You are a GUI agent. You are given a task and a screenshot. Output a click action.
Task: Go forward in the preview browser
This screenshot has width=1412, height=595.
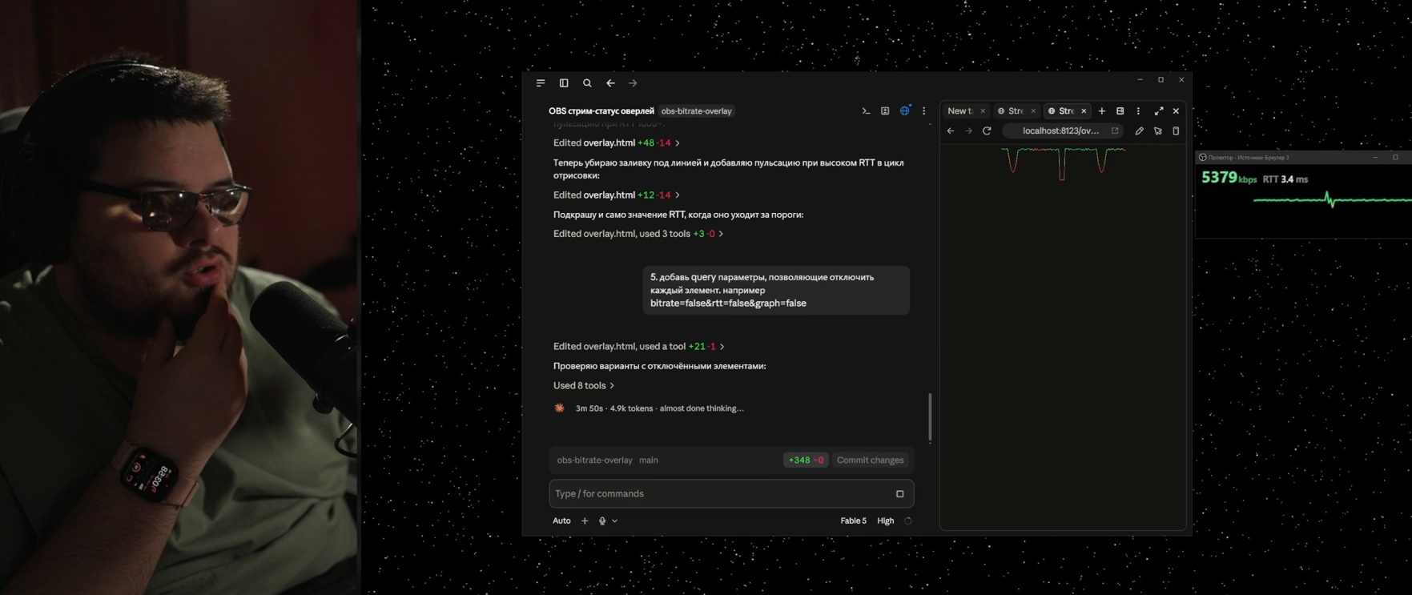[968, 131]
